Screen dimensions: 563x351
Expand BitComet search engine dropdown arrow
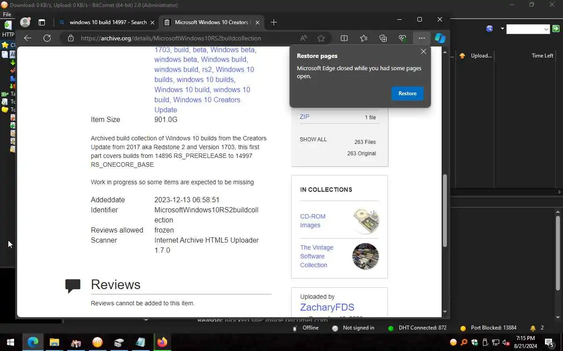click(502, 29)
